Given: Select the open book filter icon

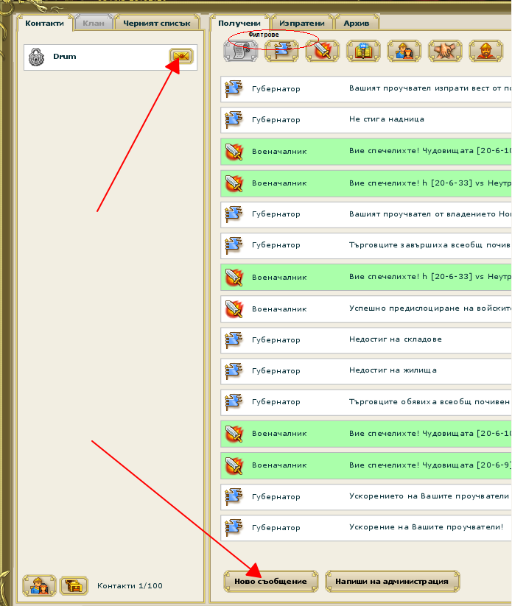Looking at the screenshot, I should coord(363,51).
